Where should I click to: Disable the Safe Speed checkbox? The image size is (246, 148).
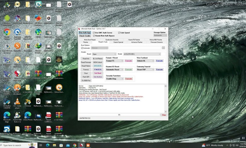119,33
